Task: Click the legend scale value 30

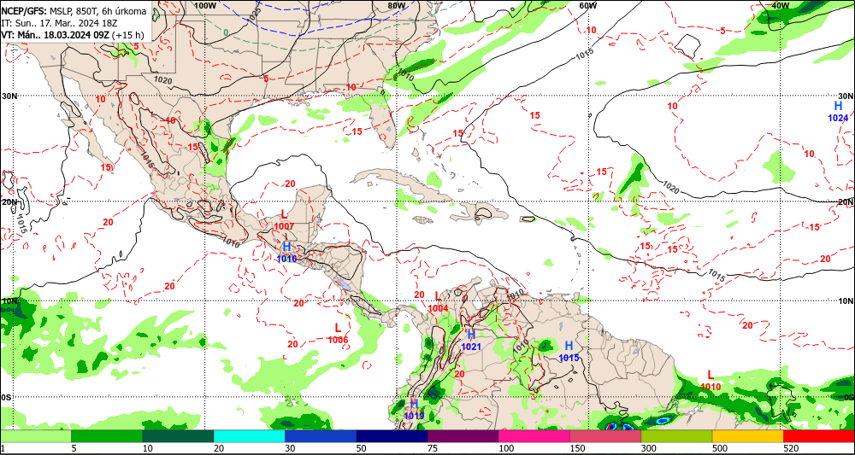Action: tap(290, 448)
